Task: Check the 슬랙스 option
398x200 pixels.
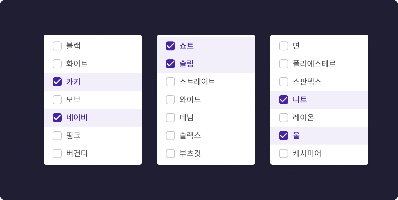Action: point(170,136)
